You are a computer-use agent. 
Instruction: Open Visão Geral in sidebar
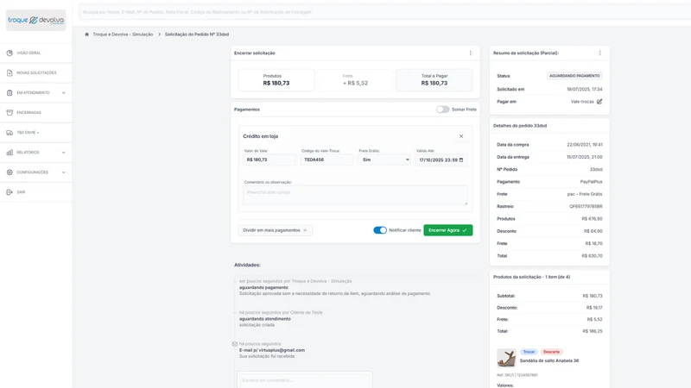click(36, 53)
